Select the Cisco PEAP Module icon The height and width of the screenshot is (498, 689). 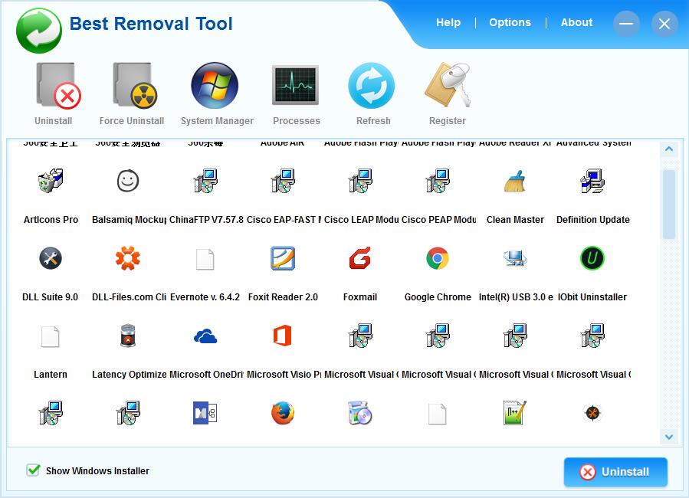tap(437, 181)
